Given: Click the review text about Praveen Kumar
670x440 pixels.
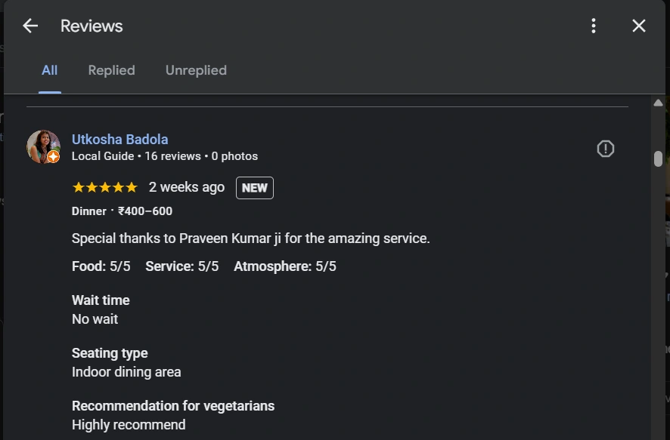Looking at the screenshot, I should (250, 238).
